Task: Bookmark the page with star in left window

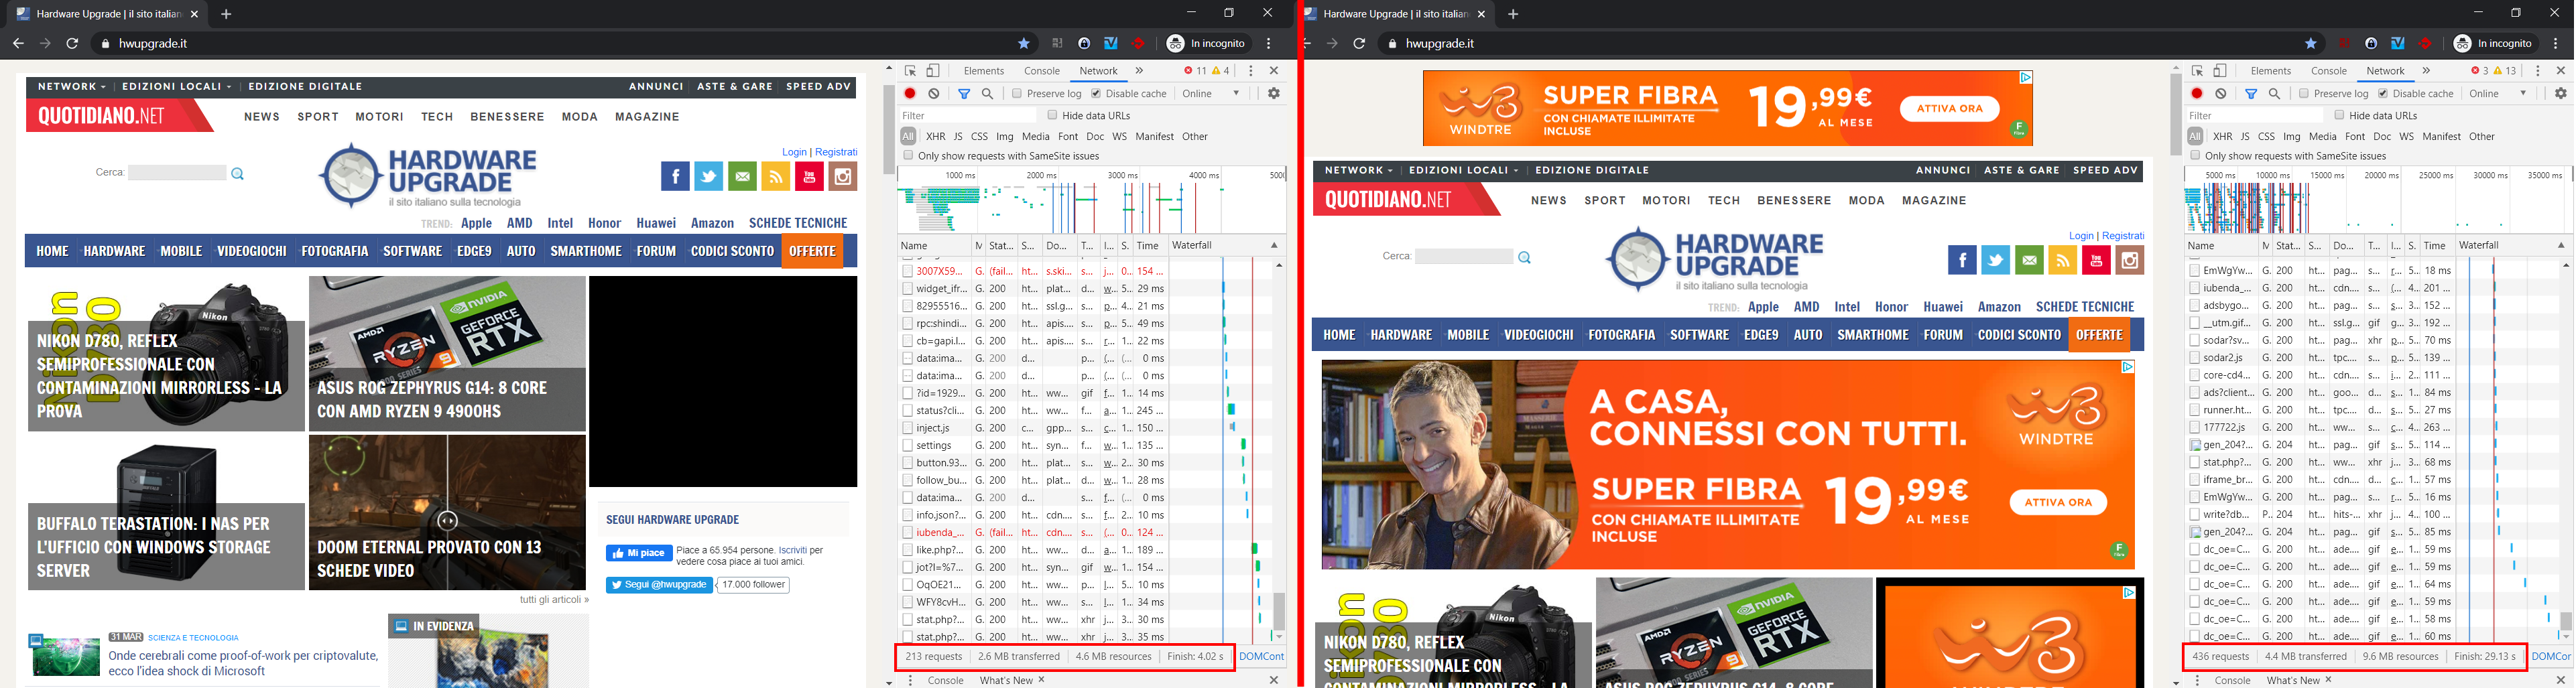Action: pyautogui.click(x=1024, y=43)
